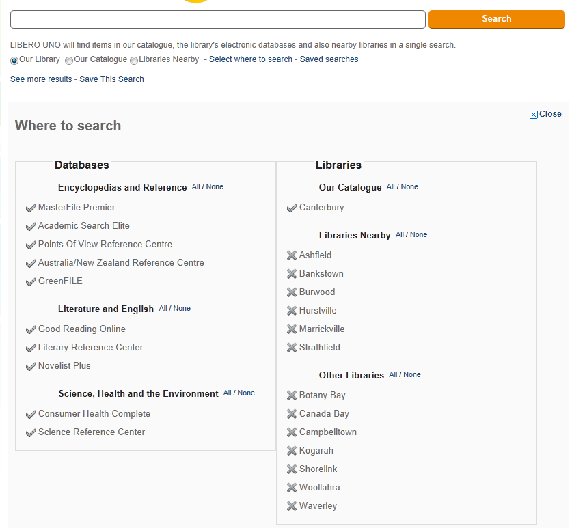
Task: Click the Waverley library name
Action: pyautogui.click(x=318, y=506)
